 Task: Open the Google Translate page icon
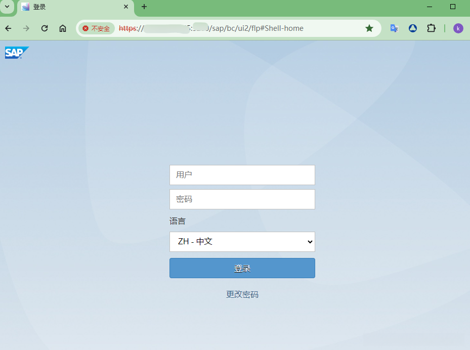pyautogui.click(x=394, y=28)
